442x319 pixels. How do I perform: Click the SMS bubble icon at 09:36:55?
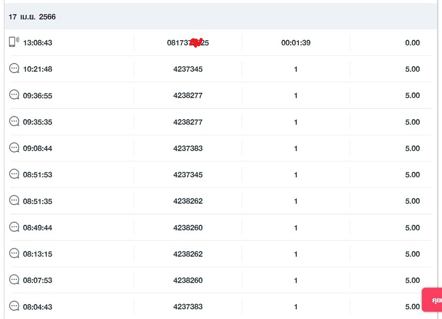tap(15, 95)
